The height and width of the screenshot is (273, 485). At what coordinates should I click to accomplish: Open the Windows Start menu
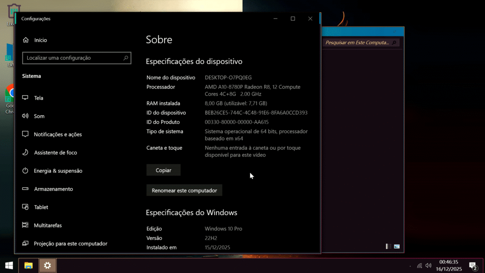coord(9,265)
